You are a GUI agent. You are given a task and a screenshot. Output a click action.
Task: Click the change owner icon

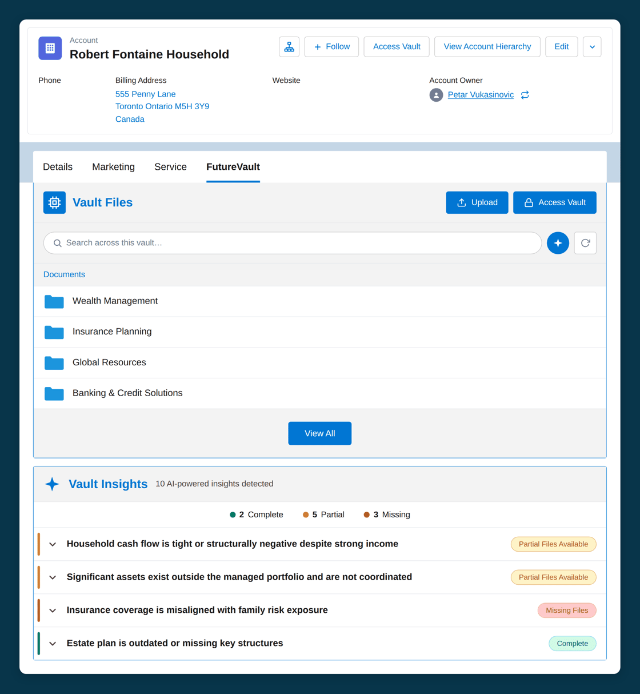(x=525, y=95)
